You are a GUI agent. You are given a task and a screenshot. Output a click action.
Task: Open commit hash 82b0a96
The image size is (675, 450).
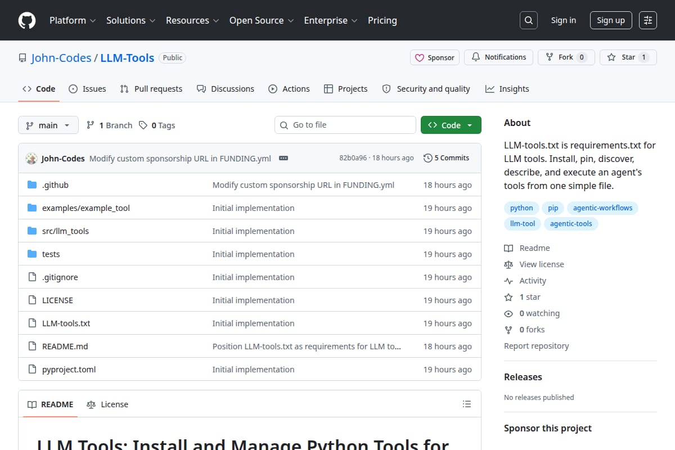tap(353, 158)
